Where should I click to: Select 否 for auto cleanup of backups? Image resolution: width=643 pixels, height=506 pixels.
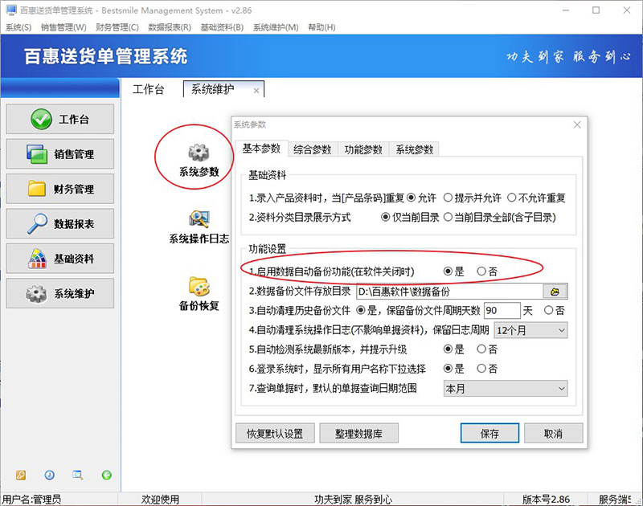555,310
